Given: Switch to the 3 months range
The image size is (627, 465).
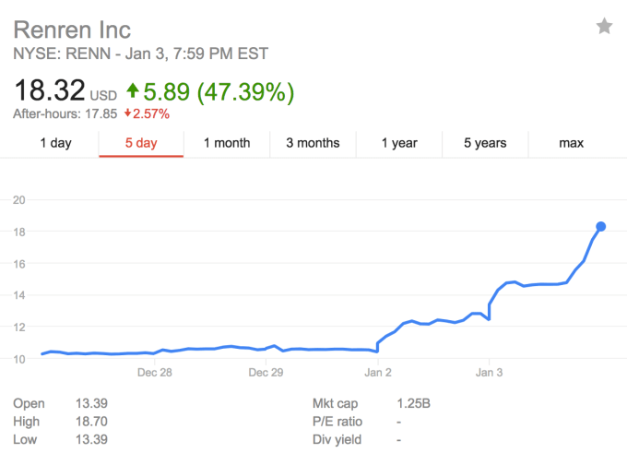Looking at the screenshot, I should point(313,143).
